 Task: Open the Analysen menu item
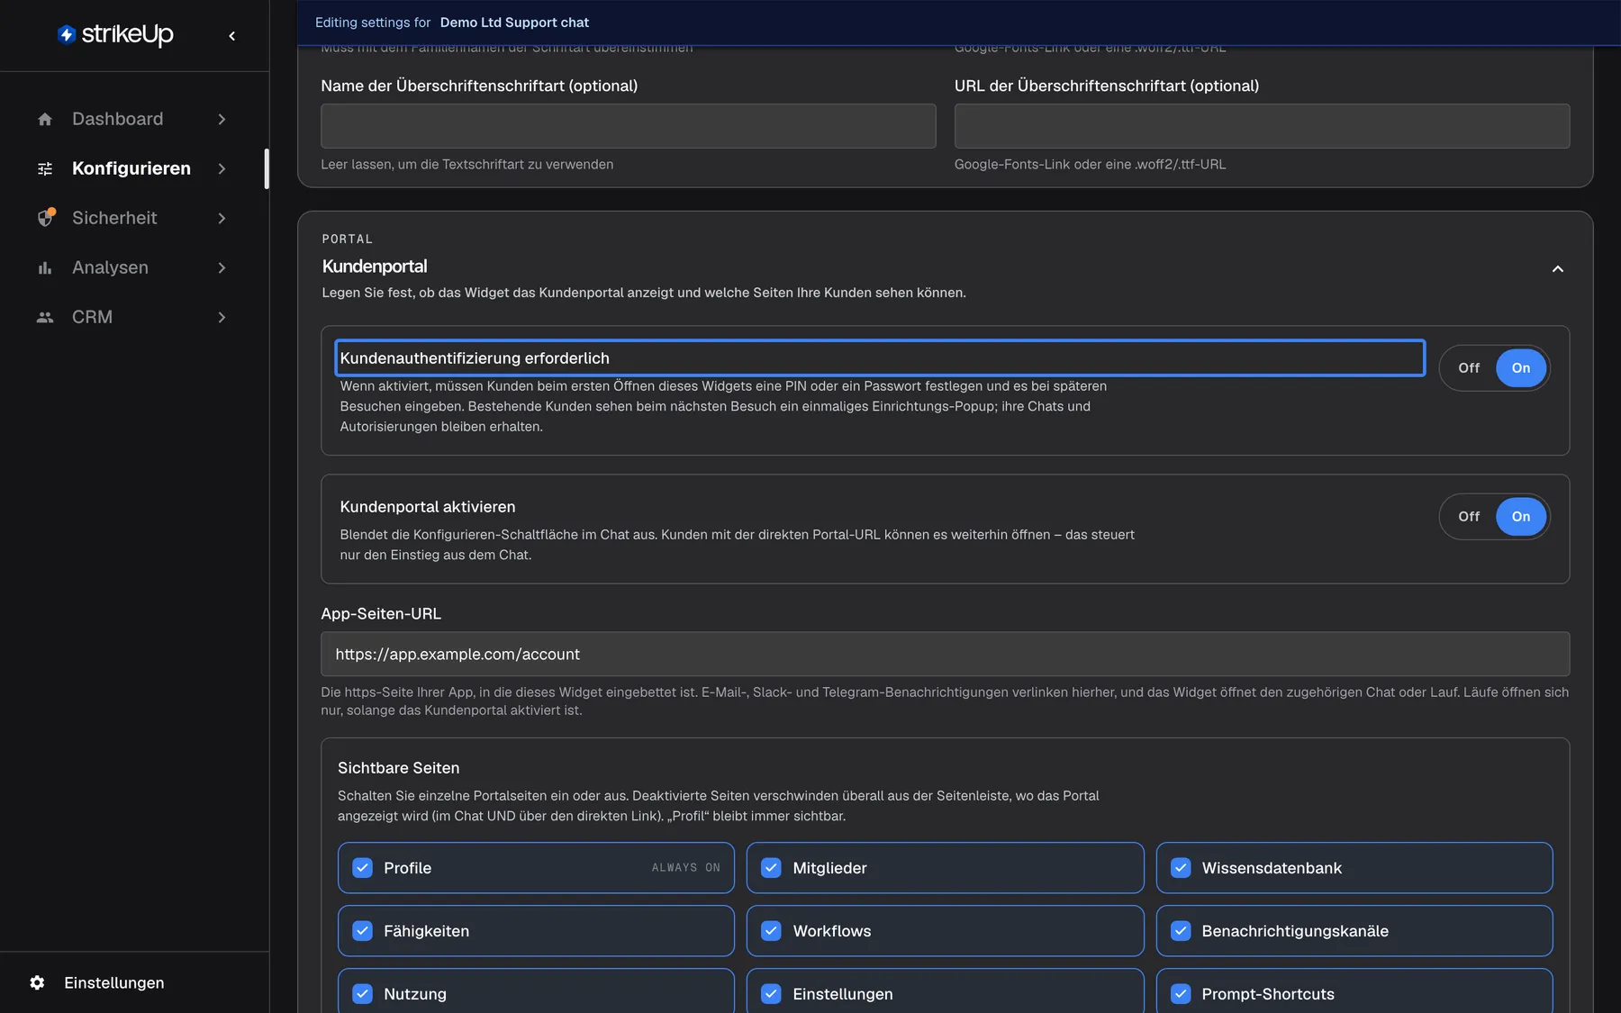coord(133,267)
